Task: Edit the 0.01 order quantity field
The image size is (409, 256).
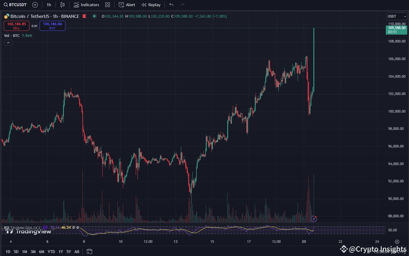Action: pyautogui.click(x=34, y=26)
